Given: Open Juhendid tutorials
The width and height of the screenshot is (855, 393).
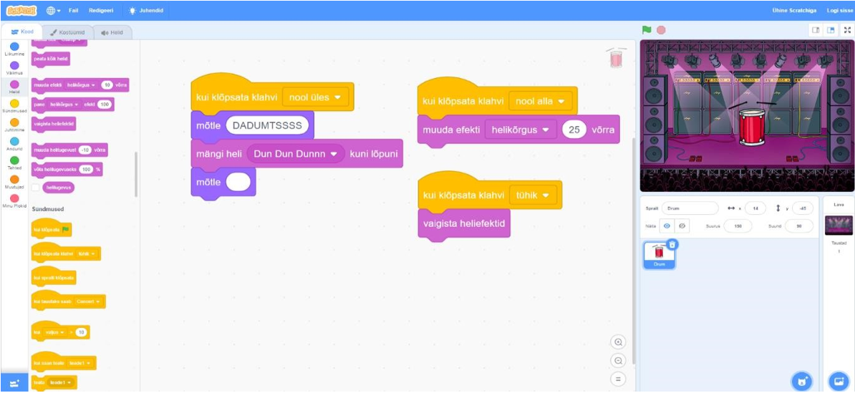Looking at the screenshot, I should 145,10.
